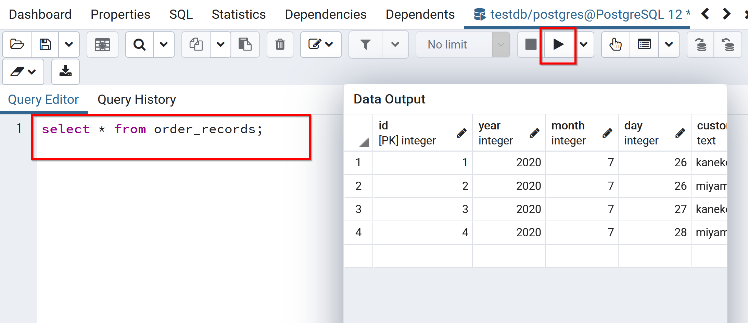Expand the Save file options arrow
748x323 pixels.
69,44
